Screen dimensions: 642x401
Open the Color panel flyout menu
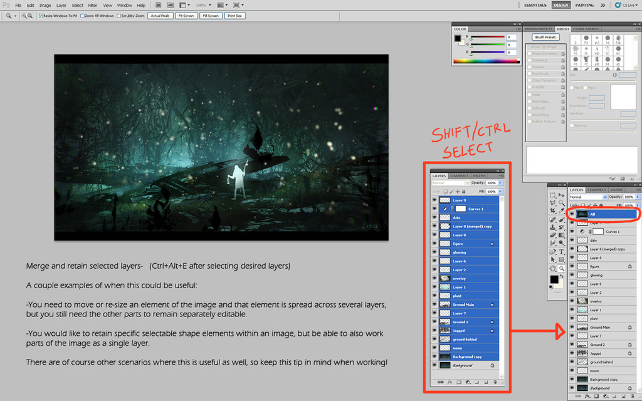click(518, 29)
